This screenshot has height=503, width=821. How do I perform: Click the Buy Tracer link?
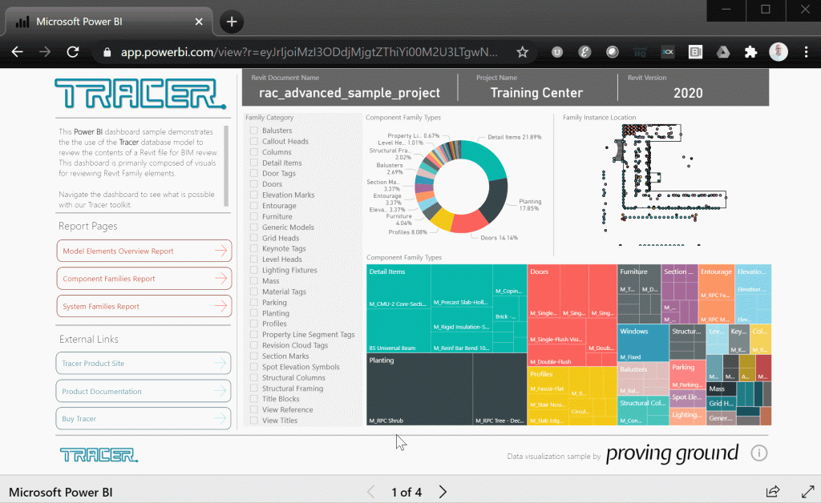point(144,419)
